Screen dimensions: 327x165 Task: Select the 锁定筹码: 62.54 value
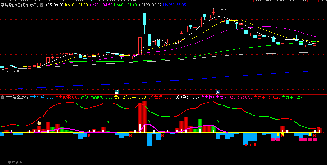coord(161,97)
